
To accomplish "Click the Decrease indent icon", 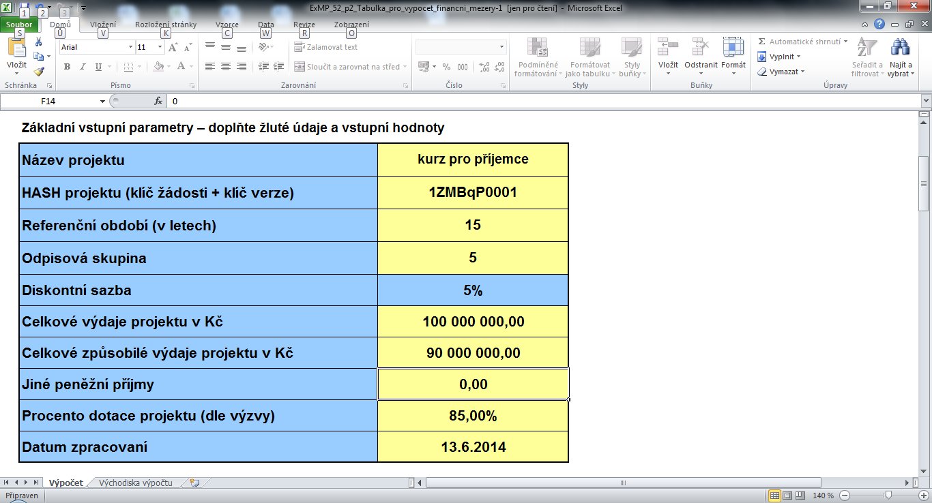I will 263,67.
